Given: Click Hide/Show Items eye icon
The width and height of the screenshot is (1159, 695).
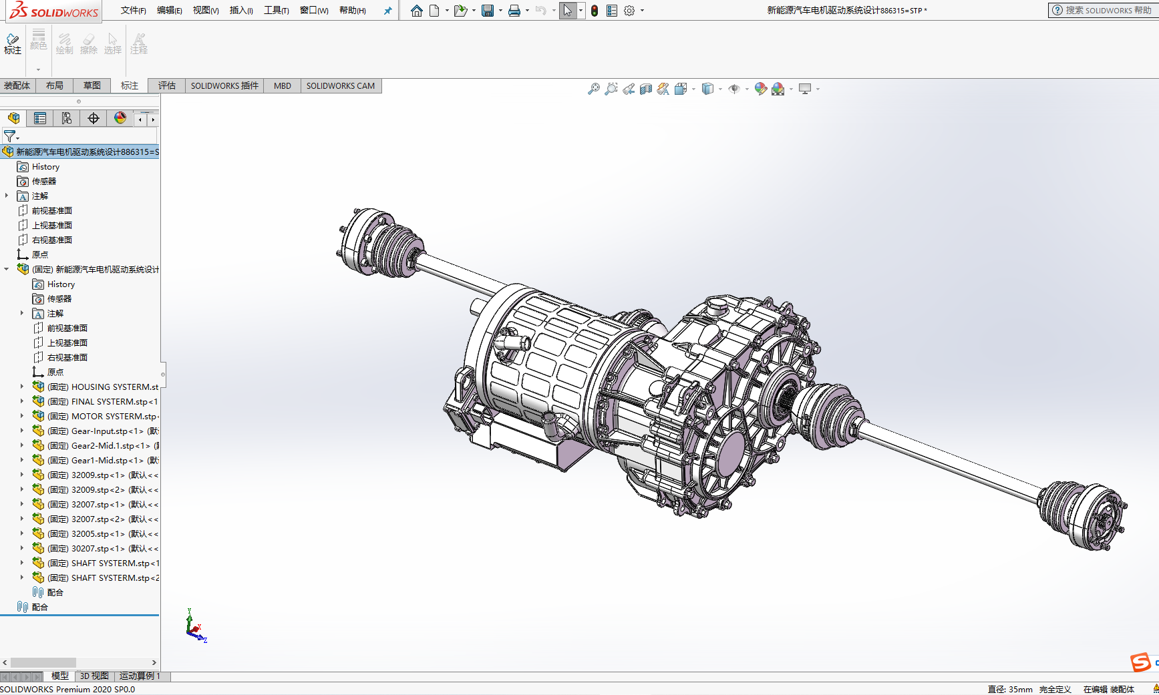Looking at the screenshot, I should pos(734,89).
